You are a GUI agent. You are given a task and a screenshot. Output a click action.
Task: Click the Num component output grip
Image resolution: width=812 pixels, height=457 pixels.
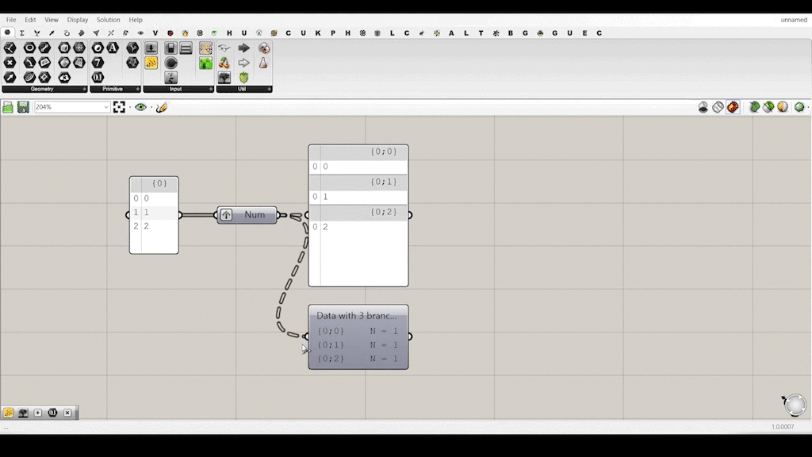pos(278,214)
